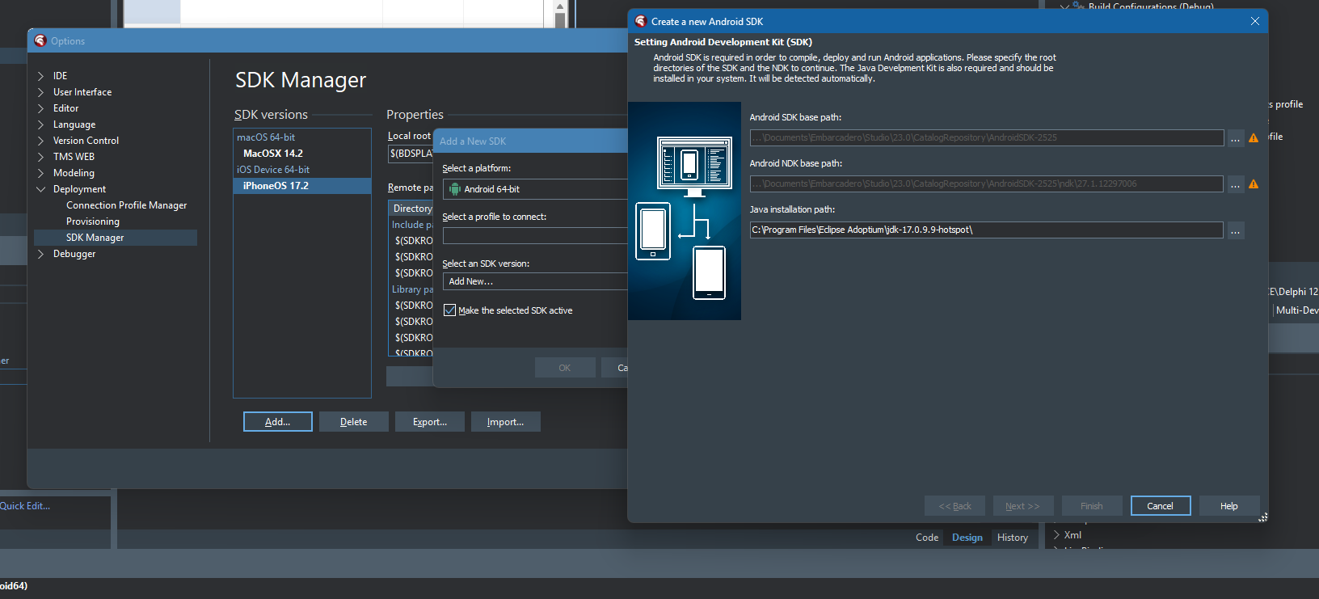Click the Create a new Android SDK title icon
Image resolution: width=1319 pixels, height=599 pixels.
(641, 21)
